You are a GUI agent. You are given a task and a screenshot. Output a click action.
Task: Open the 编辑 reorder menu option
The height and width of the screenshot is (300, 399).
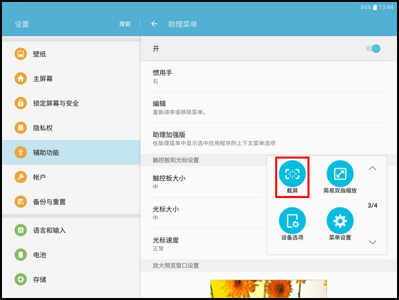[x=269, y=107]
